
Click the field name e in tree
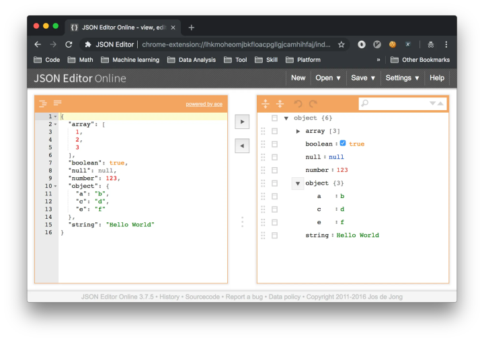[319, 222]
